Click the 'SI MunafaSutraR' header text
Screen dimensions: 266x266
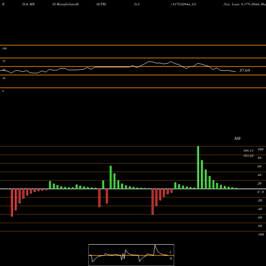click(65, 4)
